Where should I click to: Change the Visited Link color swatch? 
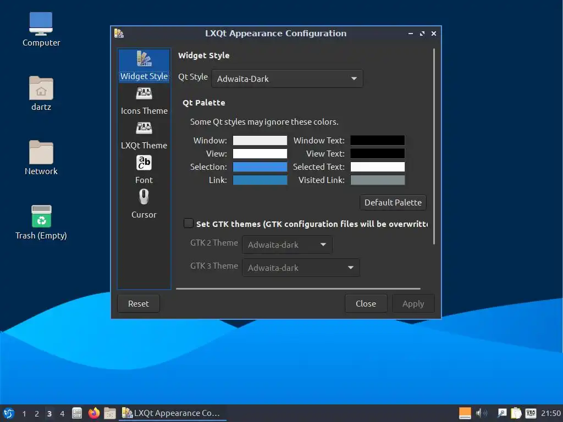[x=378, y=180]
